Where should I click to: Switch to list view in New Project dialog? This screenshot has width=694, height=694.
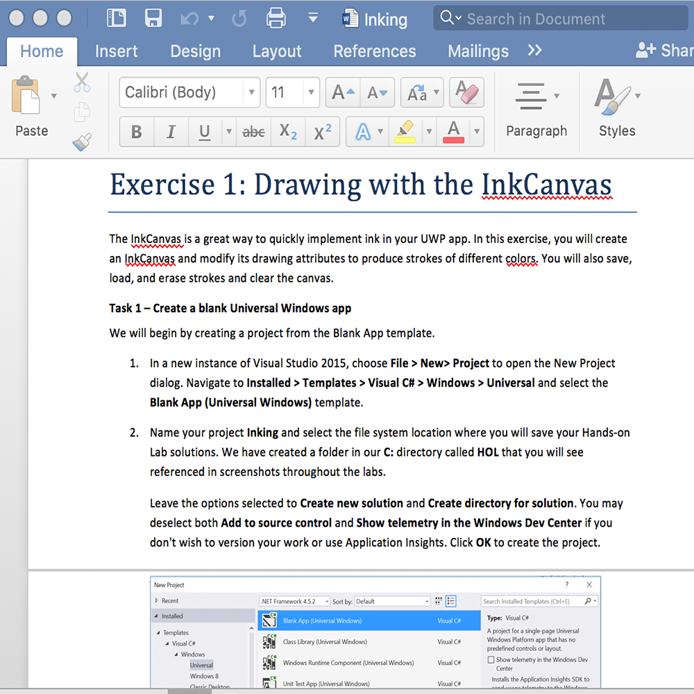[x=451, y=600]
